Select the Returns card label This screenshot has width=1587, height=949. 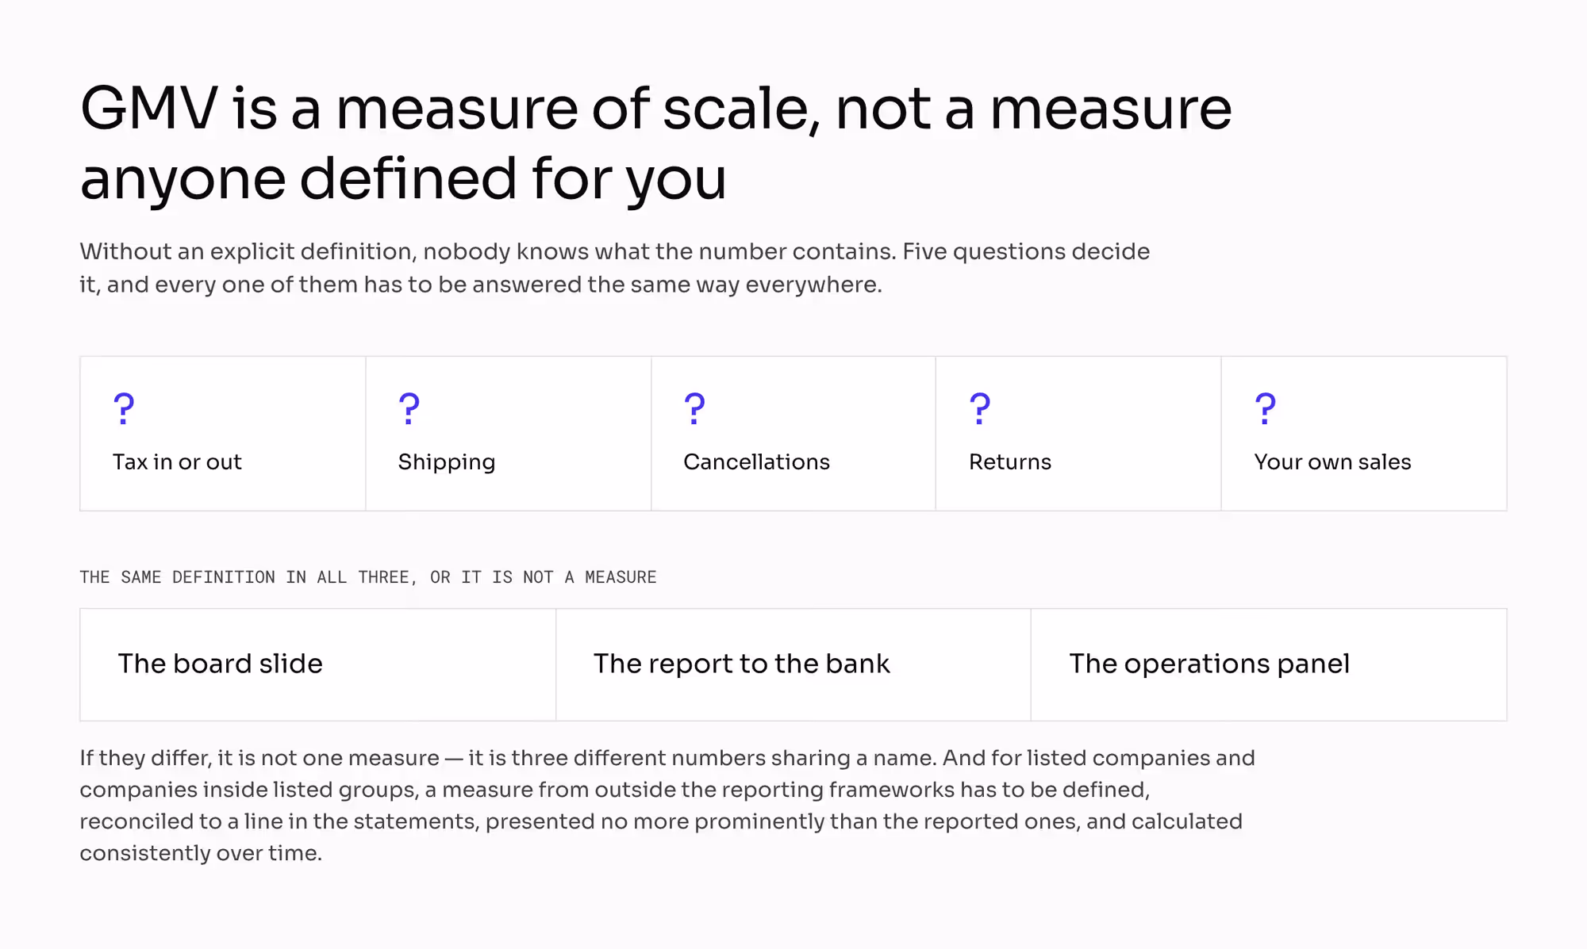[1010, 462]
